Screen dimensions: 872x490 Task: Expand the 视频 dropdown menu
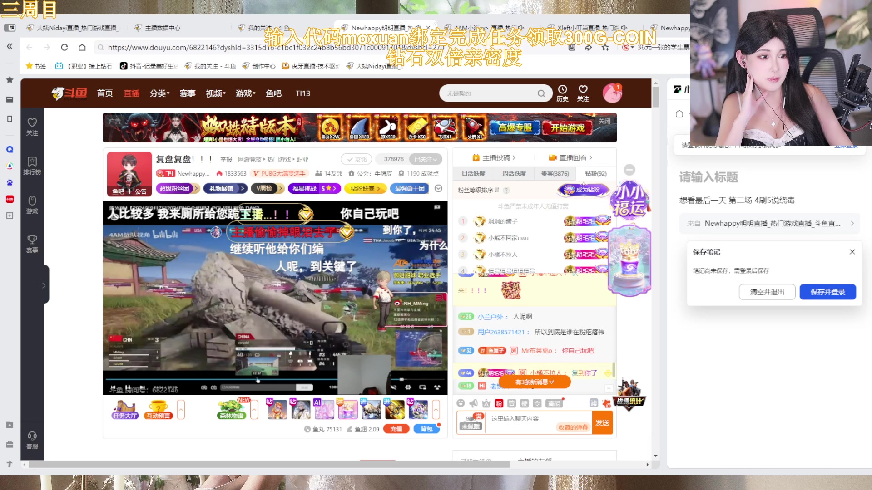(216, 93)
